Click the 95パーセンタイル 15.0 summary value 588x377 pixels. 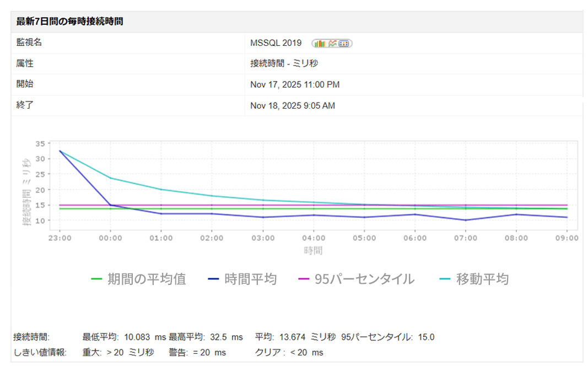click(x=388, y=337)
